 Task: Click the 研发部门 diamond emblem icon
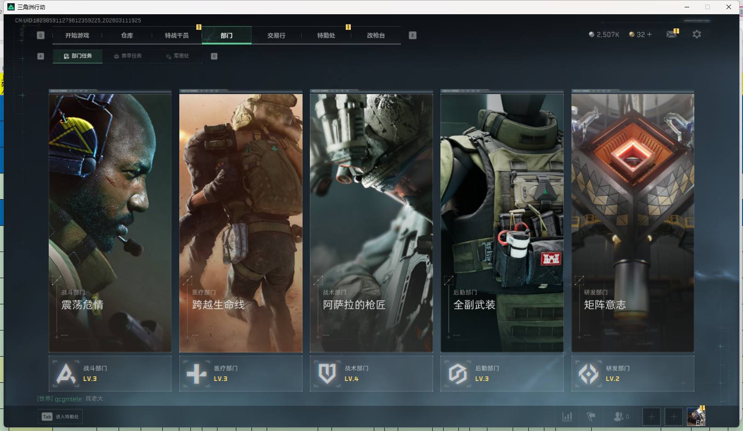588,374
